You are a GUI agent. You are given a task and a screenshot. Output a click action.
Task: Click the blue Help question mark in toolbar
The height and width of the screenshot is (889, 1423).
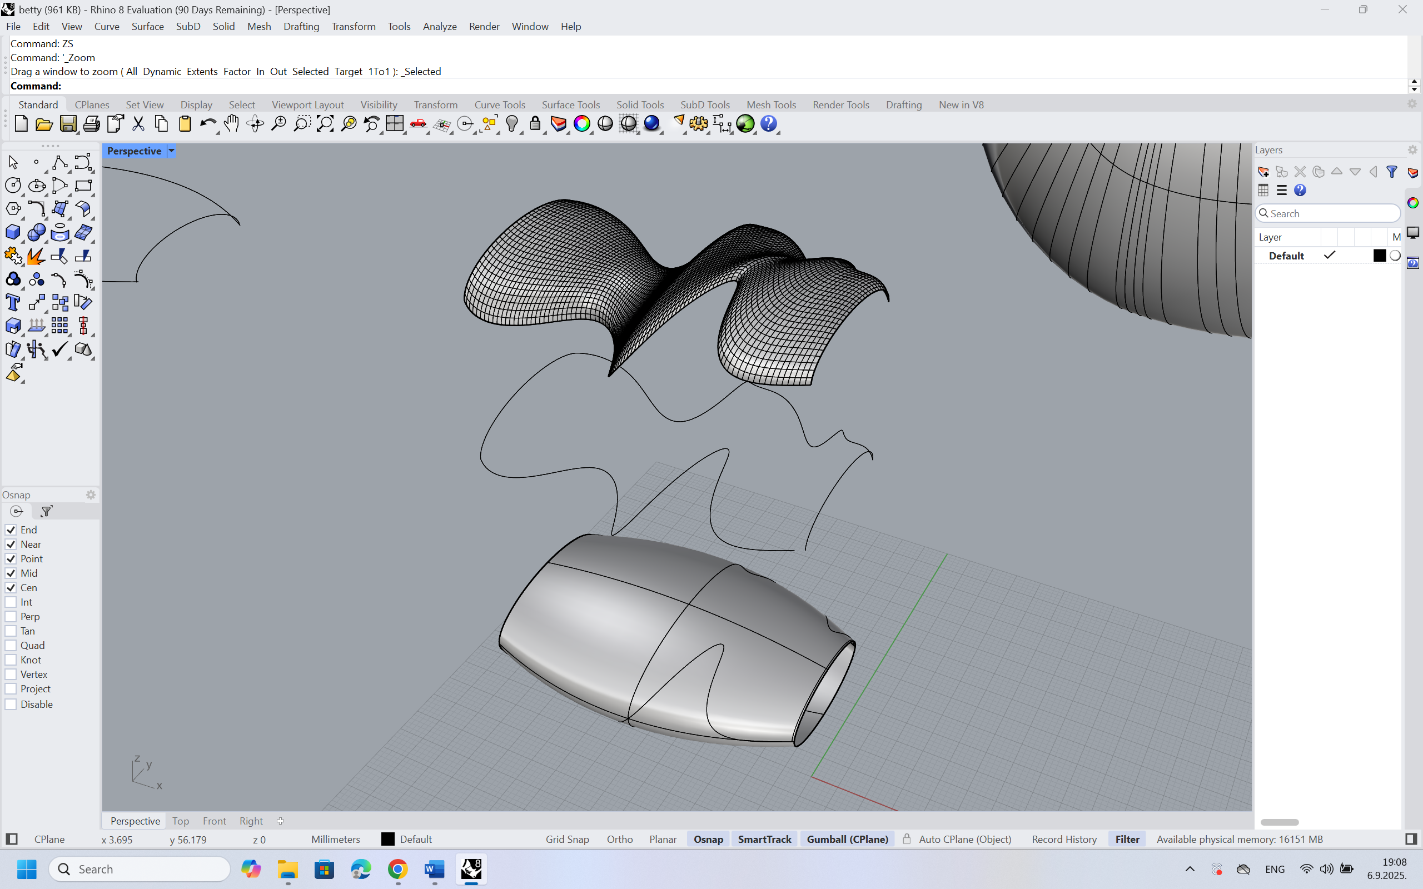(769, 124)
